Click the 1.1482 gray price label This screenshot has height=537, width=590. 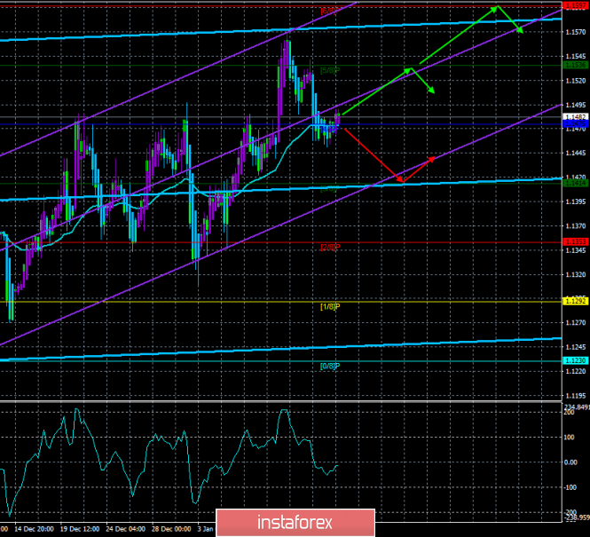click(x=576, y=116)
